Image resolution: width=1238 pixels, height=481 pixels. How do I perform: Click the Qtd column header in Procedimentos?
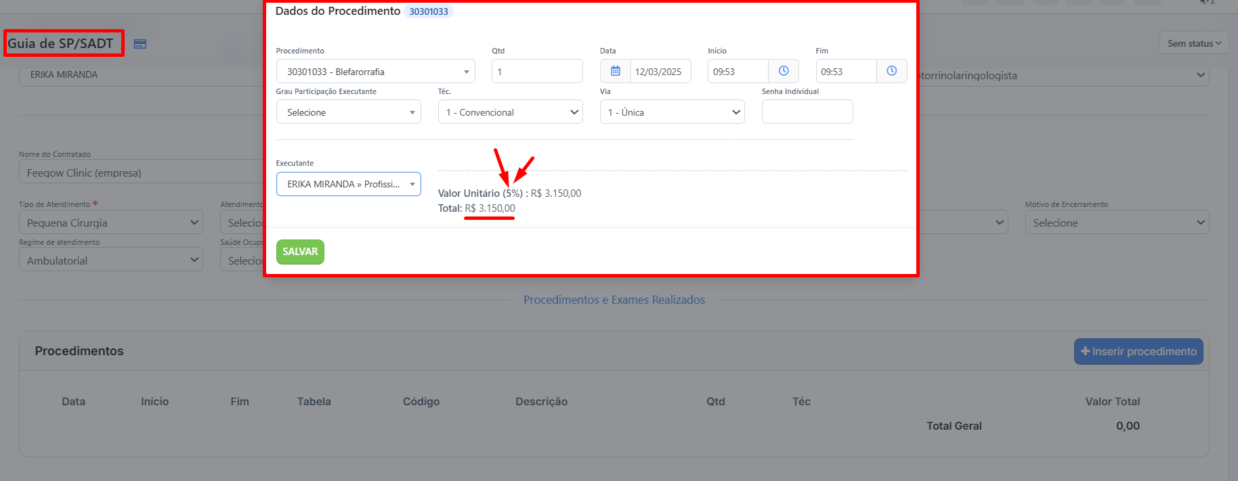click(x=716, y=401)
